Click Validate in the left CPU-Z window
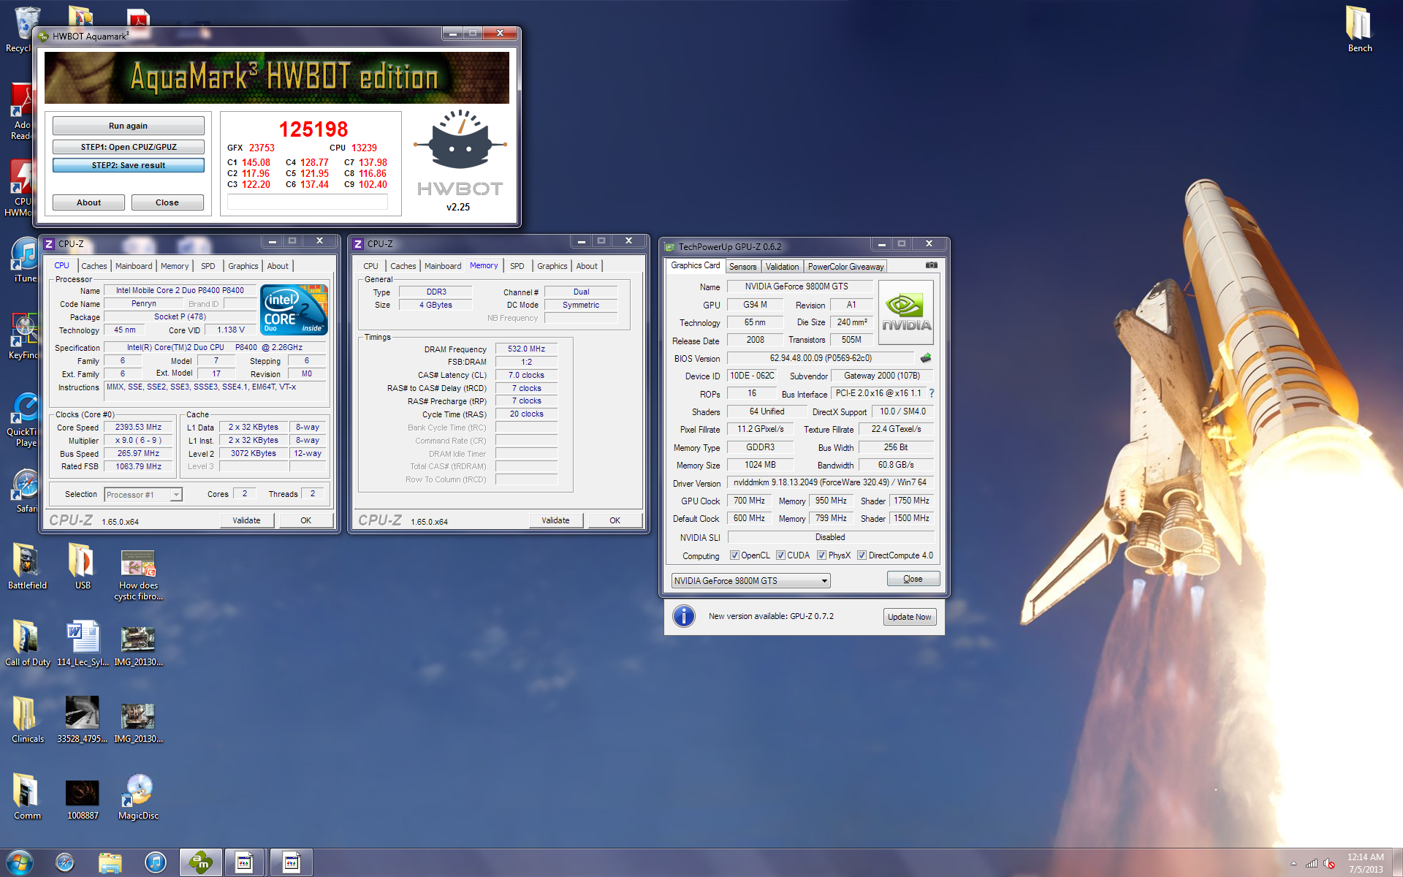Image resolution: width=1403 pixels, height=877 pixels. (x=246, y=520)
